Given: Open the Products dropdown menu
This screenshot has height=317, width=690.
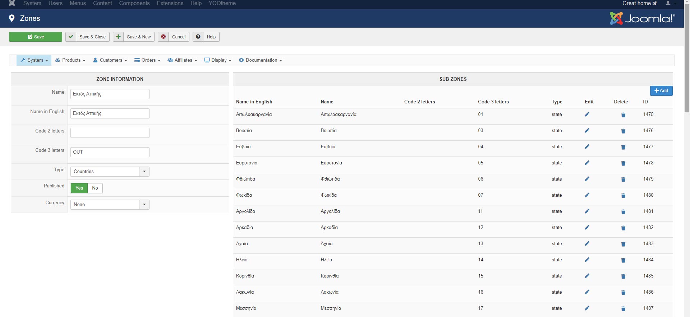Looking at the screenshot, I should point(70,60).
